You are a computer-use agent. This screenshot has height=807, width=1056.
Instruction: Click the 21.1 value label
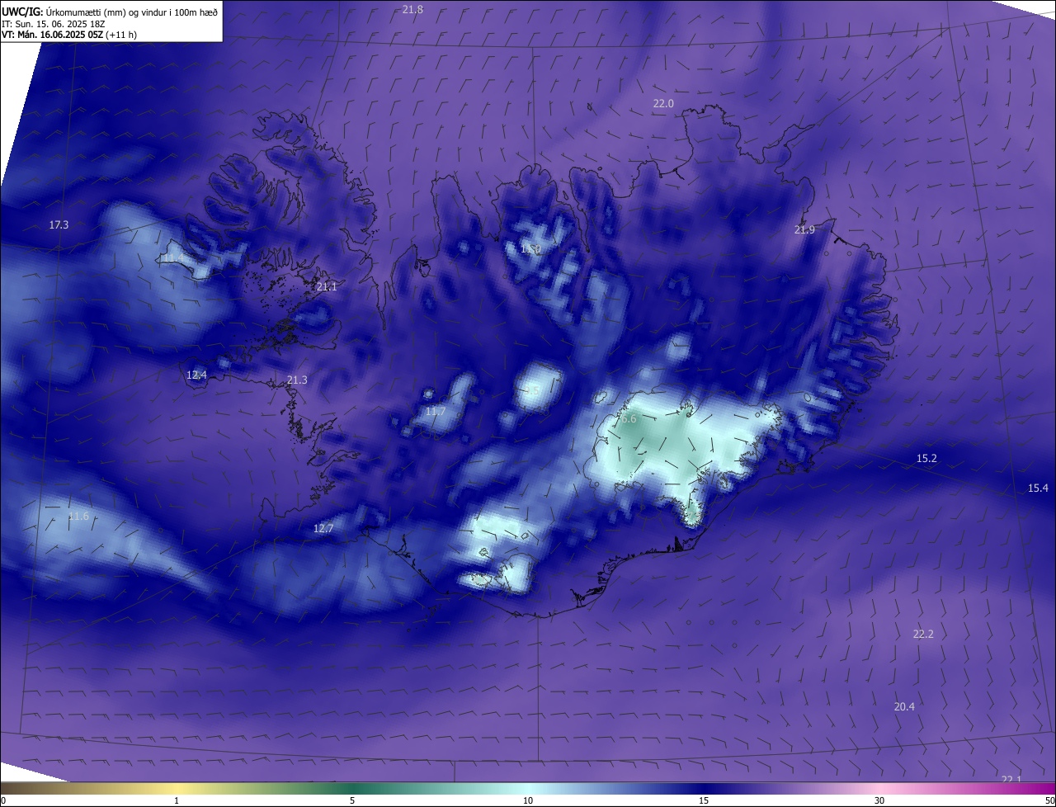pyautogui.click(x=327, y=286)
